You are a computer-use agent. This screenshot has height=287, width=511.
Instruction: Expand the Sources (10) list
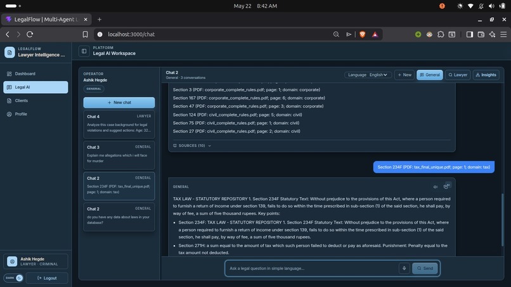point(192,146)
